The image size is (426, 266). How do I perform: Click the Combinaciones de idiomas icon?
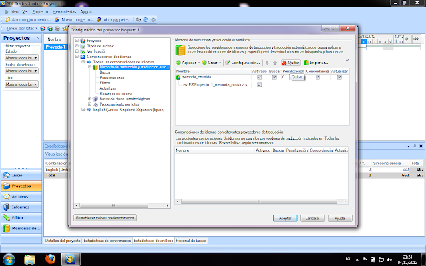(x=83, y=57)
